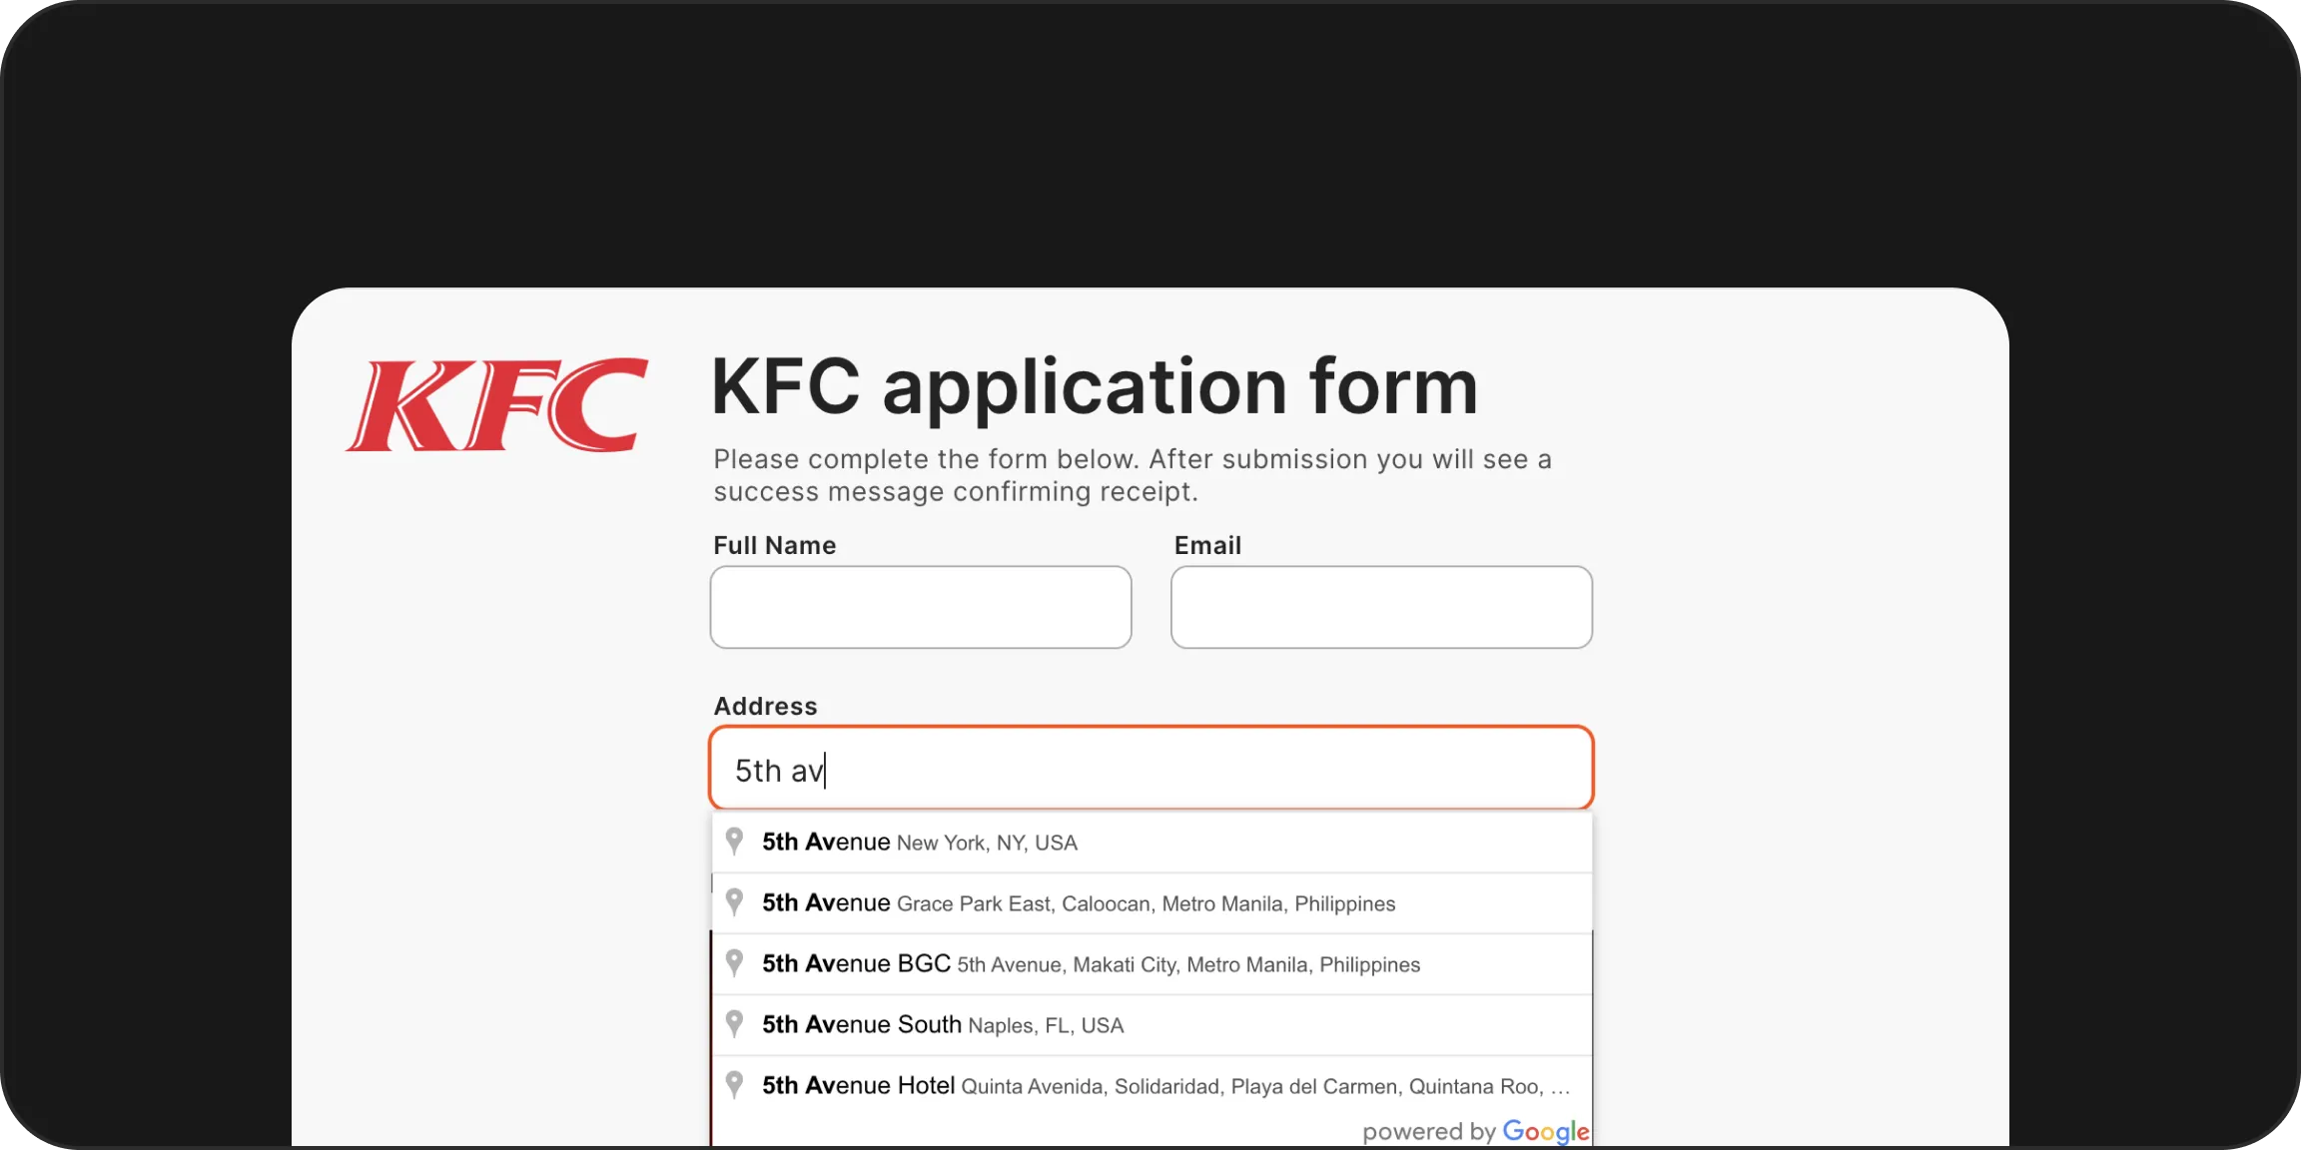Click the form instructions paragraph
The image size is (2301, 1150).
[1132, 475]
